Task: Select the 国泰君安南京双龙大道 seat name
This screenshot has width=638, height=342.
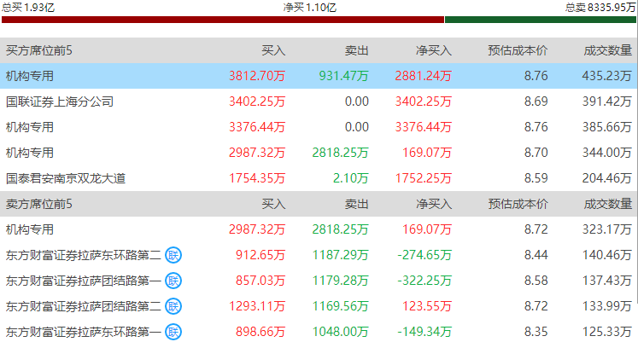Action: 66,178
